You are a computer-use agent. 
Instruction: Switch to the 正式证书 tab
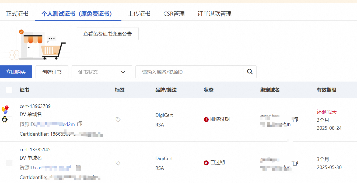(x=17, y=14)
